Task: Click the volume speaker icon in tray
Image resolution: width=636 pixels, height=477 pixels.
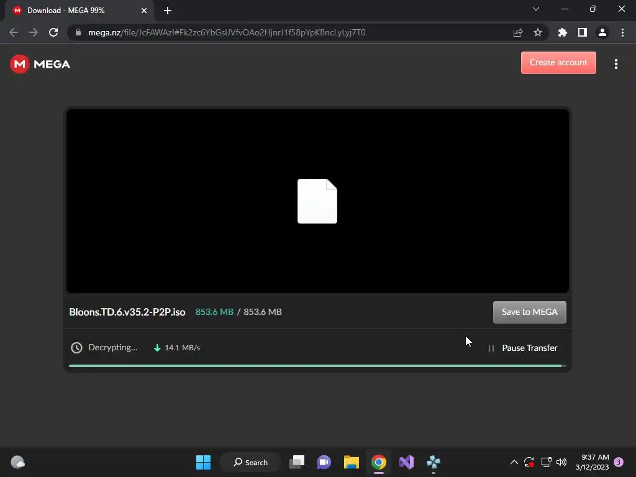Action: 561,462
